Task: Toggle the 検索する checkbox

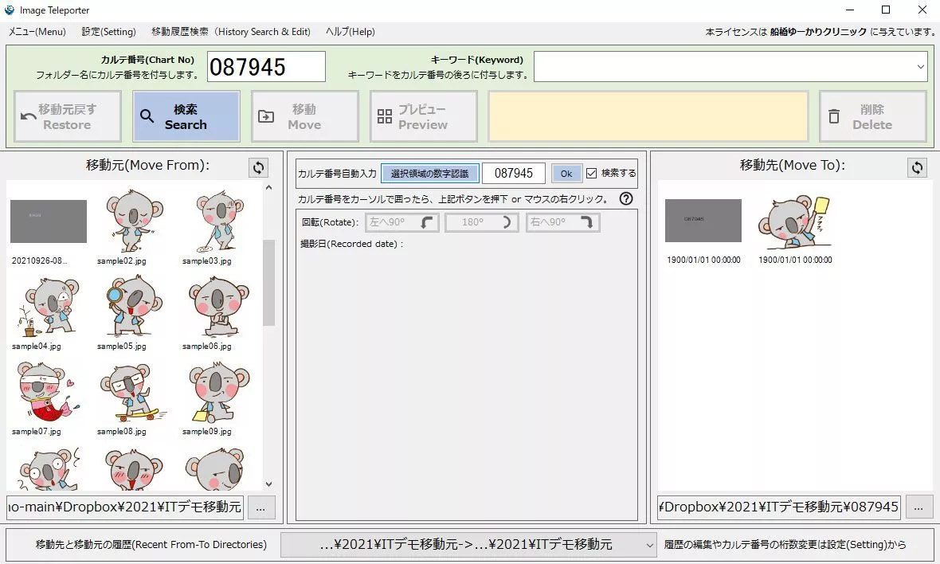Action: [591, 174]
